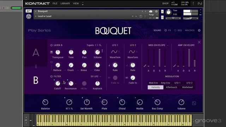Select the Mod Env modulation button

153,83
